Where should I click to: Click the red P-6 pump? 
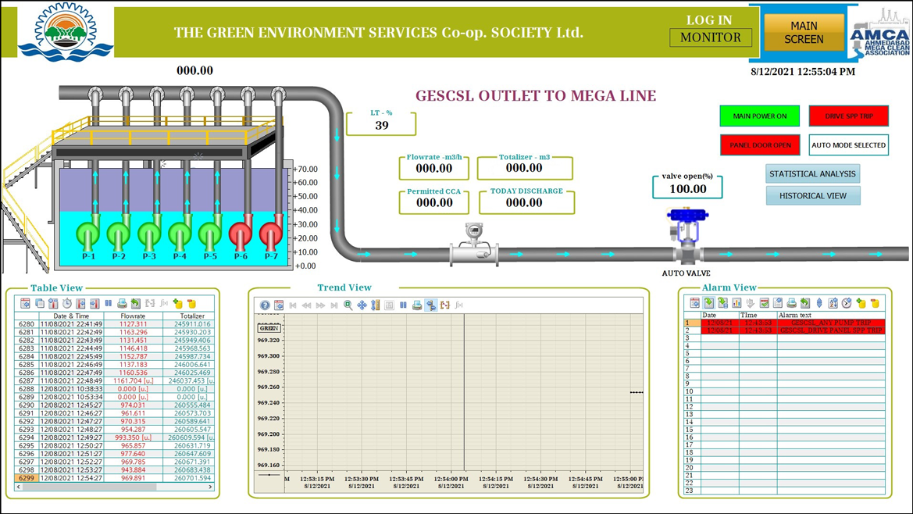241,234
